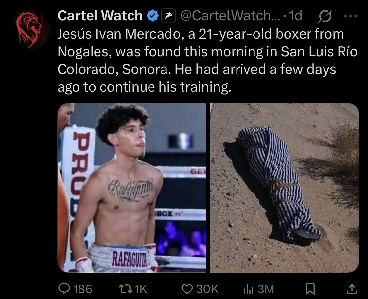
Task: Open the Cartel Watch display name
Action: [x=100, y=16]
